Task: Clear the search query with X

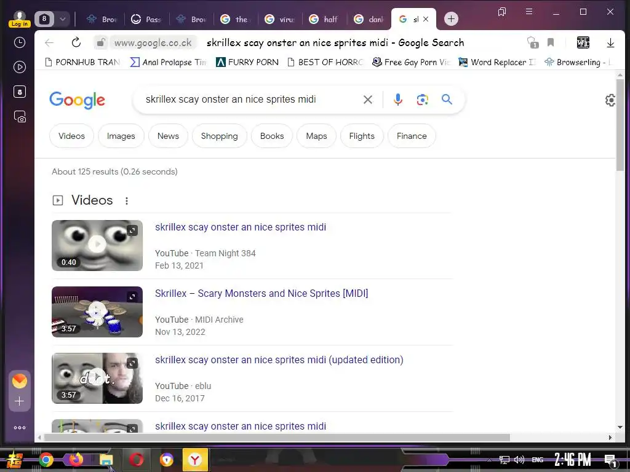Action: (368, 100)
